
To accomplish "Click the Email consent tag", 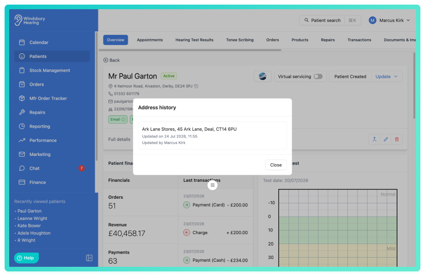I will 118,120.
